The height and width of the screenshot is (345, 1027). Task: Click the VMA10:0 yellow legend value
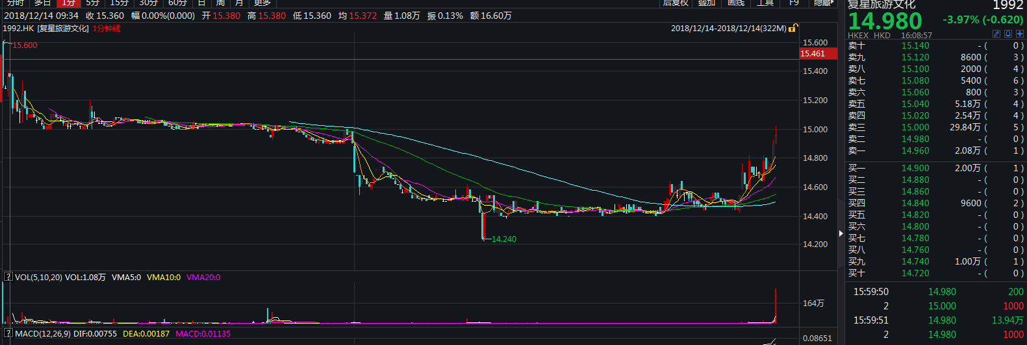[x=164, y=278]
